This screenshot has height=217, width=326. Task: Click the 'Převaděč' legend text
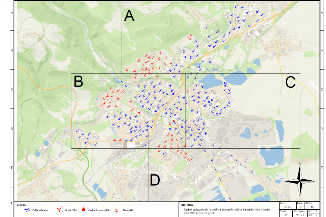[x=128, y=210]
